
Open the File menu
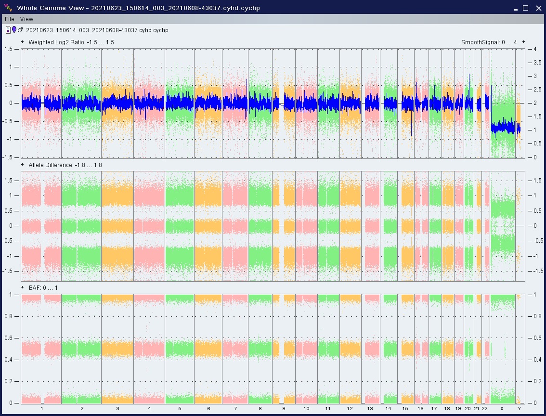pos(10,19)
